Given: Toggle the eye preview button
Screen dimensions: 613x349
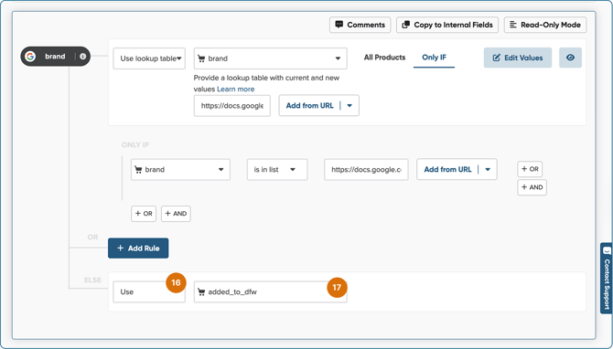Looking at the screenshot, I should coord(570,58).
